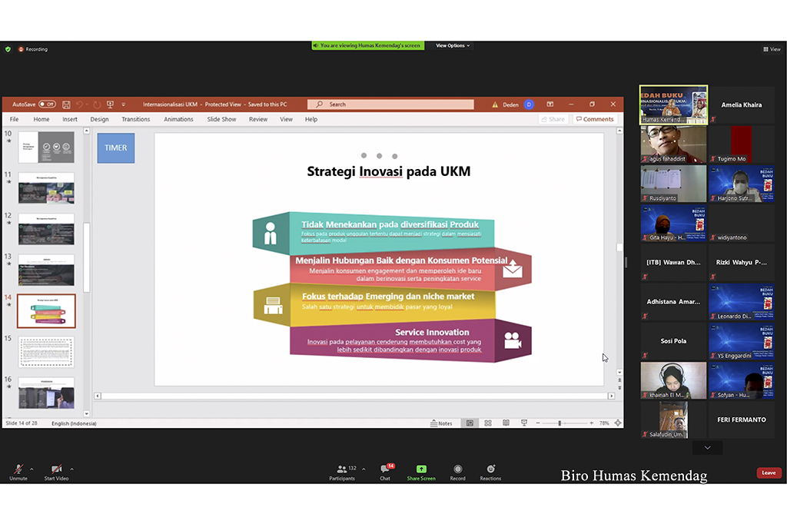Click the zoom in plus icon
787x524 pixels.
592,423
